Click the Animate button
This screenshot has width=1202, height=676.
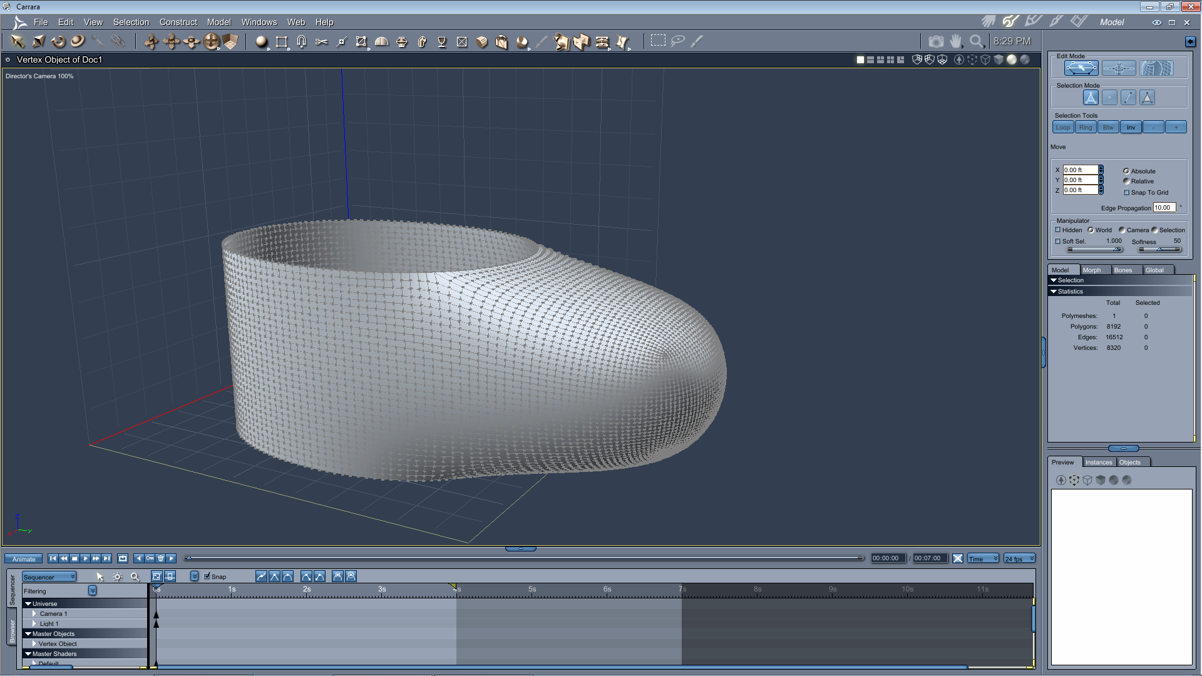click(x=24, y=558)
